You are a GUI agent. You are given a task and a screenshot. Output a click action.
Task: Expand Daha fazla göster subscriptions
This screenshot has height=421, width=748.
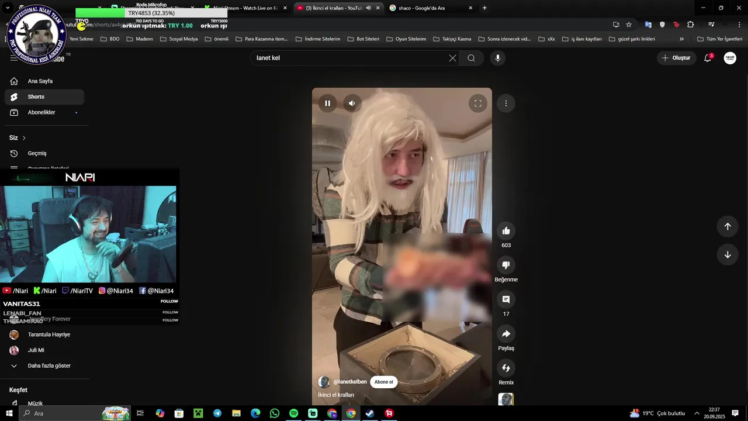[x=44, y=365]
